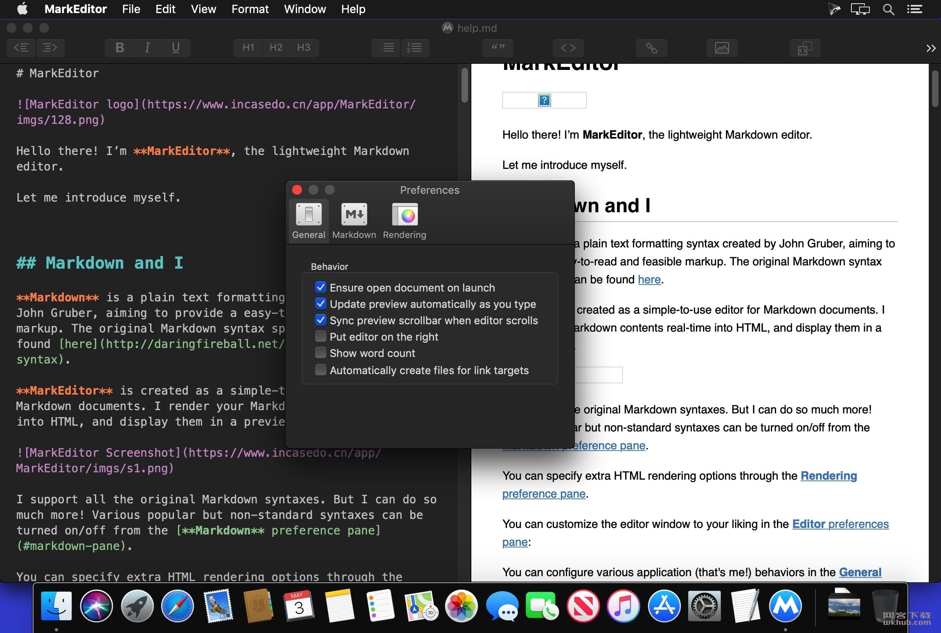Viewport: 941px width, 633px height.
Task: Open the View menu
Action: 203,9
